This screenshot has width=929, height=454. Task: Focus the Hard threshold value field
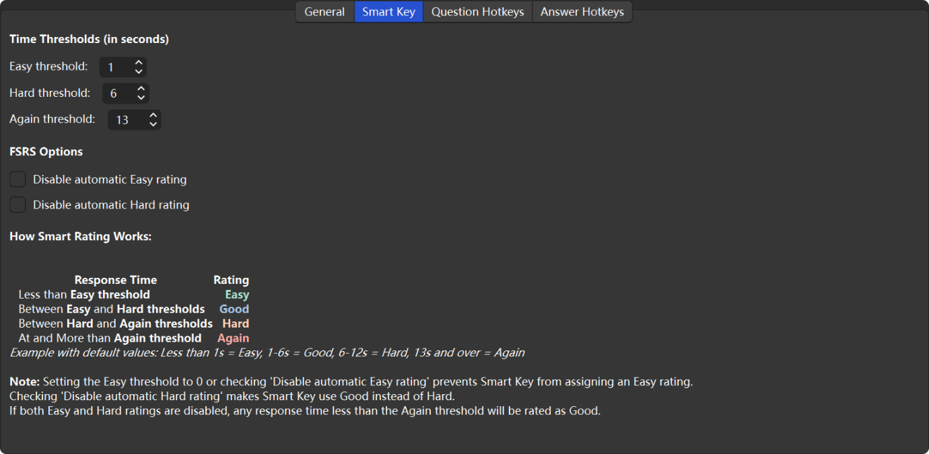(x=118, y=93)
